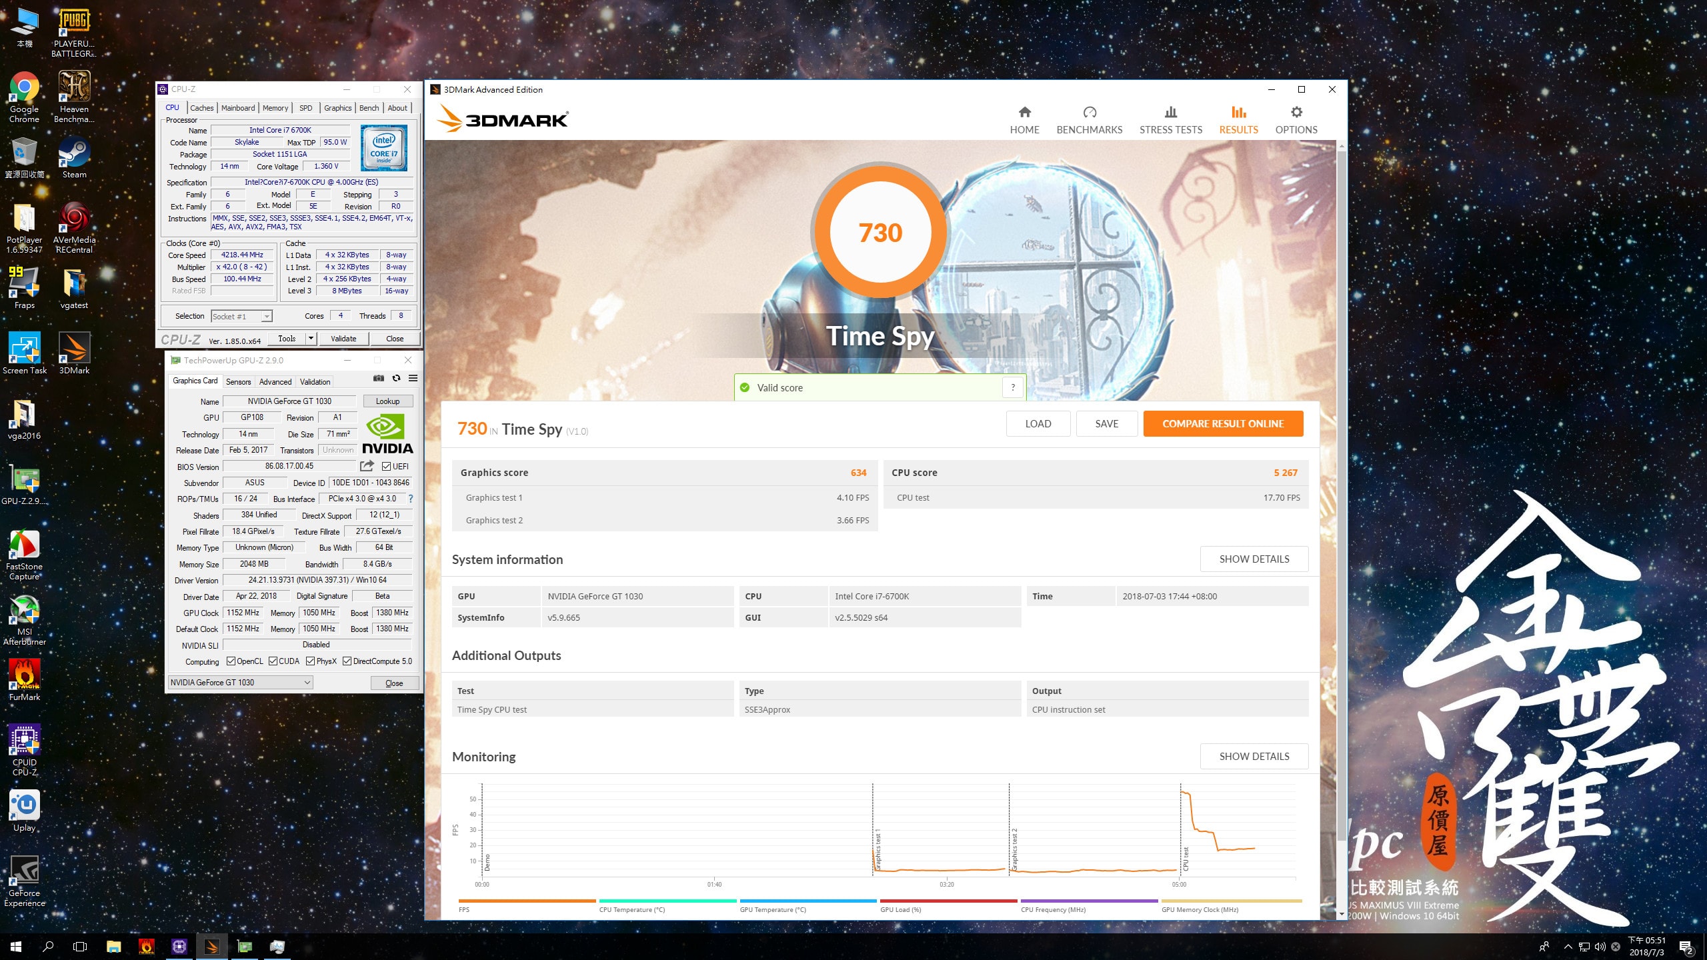Click SHOW DETAILS for System information
The width and height of the screenshot is (1707, 960).
pyautogui.click(x=1254, y=559)
